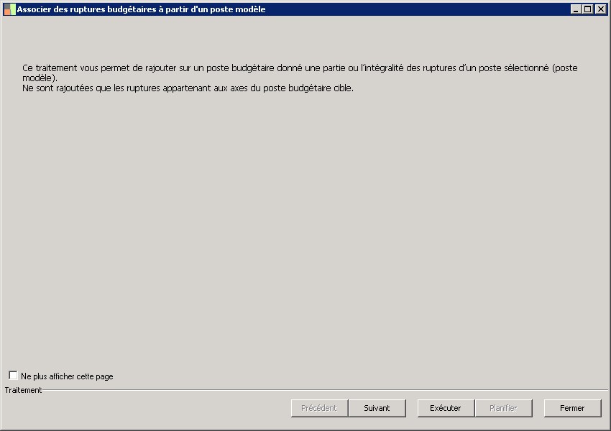Viewport: 611px width, 431px height.
Task: Click the blank central area of the wizard page
Action: [x=305, y=230]
